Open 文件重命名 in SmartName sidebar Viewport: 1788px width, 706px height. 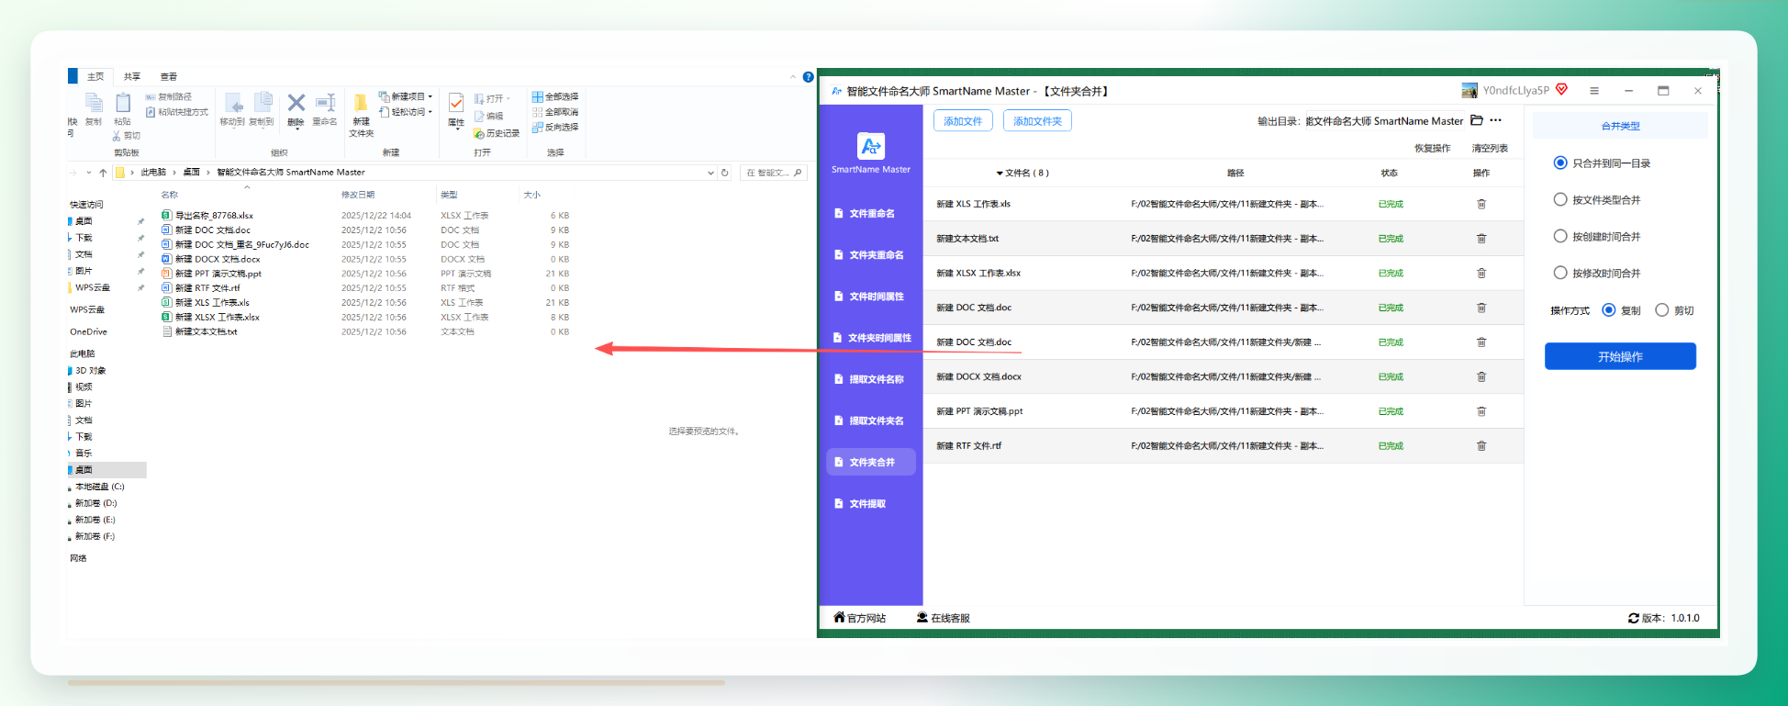coord(871,214)
